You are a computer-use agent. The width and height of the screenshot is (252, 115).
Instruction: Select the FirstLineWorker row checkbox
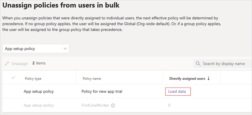point(13,106)
